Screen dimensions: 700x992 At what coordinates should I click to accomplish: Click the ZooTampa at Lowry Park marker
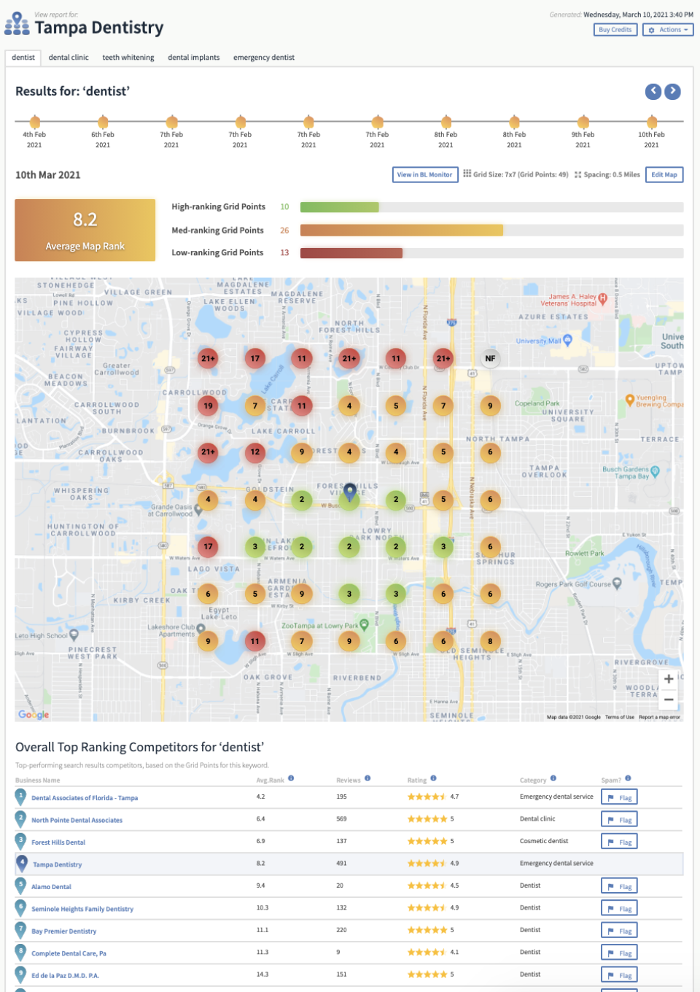(x=364, y=625)
